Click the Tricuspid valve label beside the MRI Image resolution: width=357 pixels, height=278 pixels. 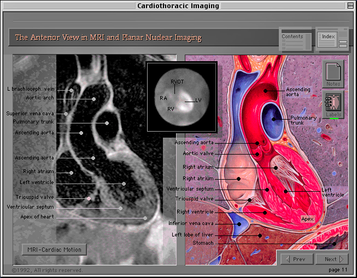(x=38, y=197)
